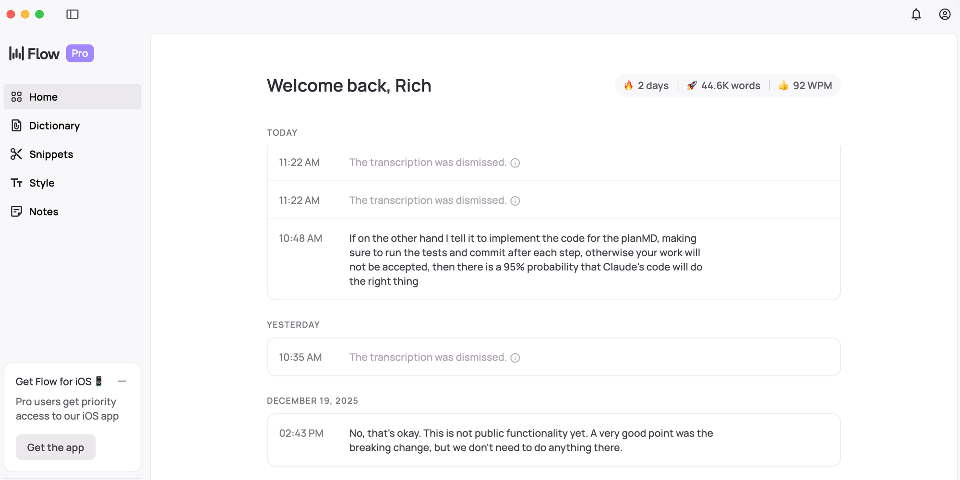
Task: Select the 10:48 AM transcription entry
Action: pos(526,259)
